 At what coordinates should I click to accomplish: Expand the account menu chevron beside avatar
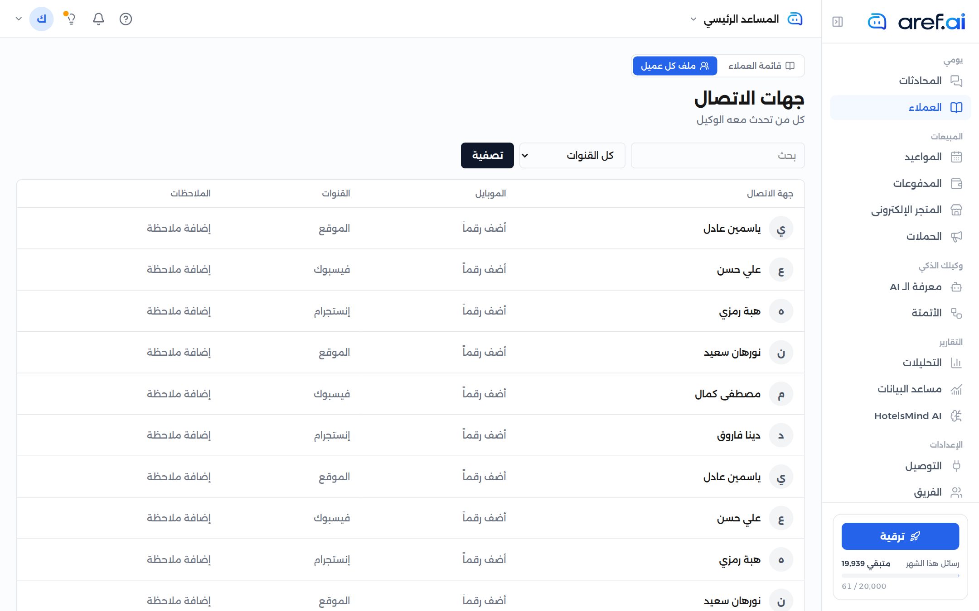click(x=19, y=19)
